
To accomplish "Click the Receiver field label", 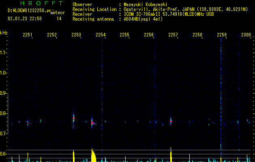I will tap(82, 14).
